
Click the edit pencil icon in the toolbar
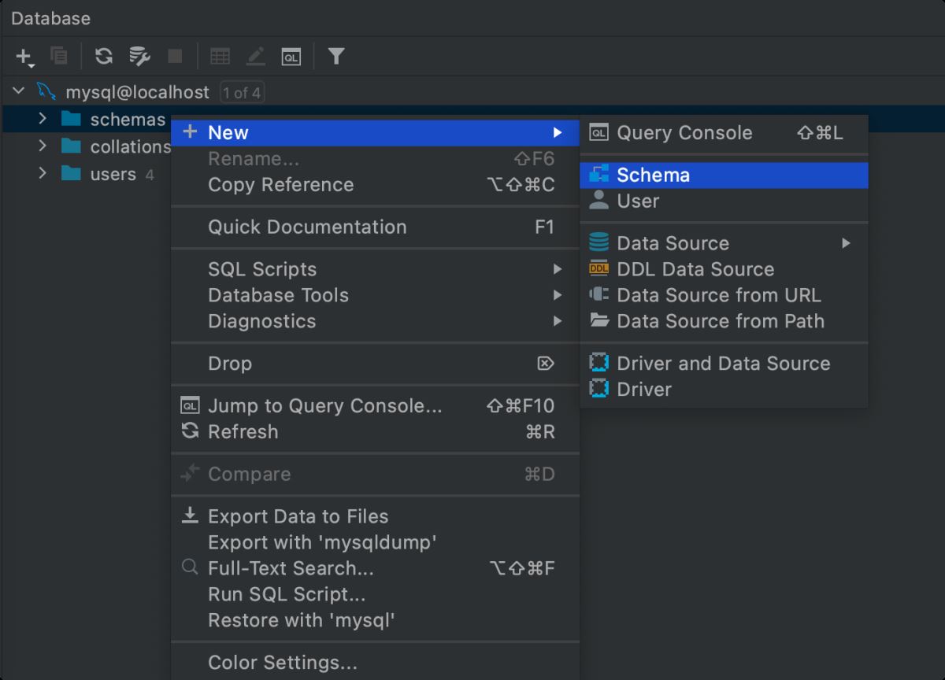256,57
